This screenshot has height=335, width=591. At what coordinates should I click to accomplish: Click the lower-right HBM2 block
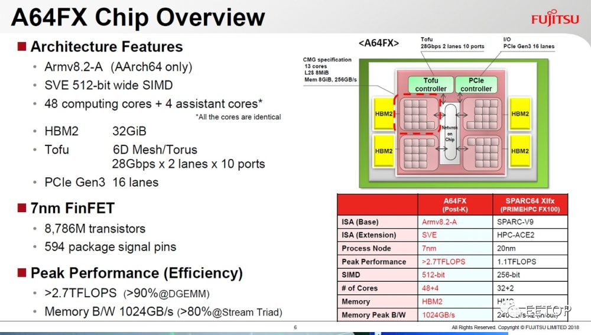pos(520,151)
